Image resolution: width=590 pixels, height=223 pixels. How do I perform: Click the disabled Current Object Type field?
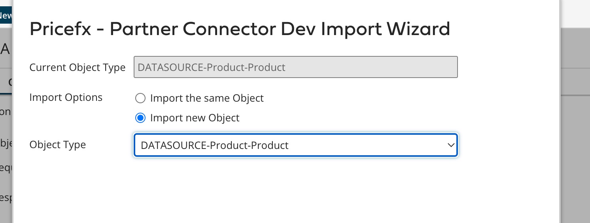click(295, 67)
